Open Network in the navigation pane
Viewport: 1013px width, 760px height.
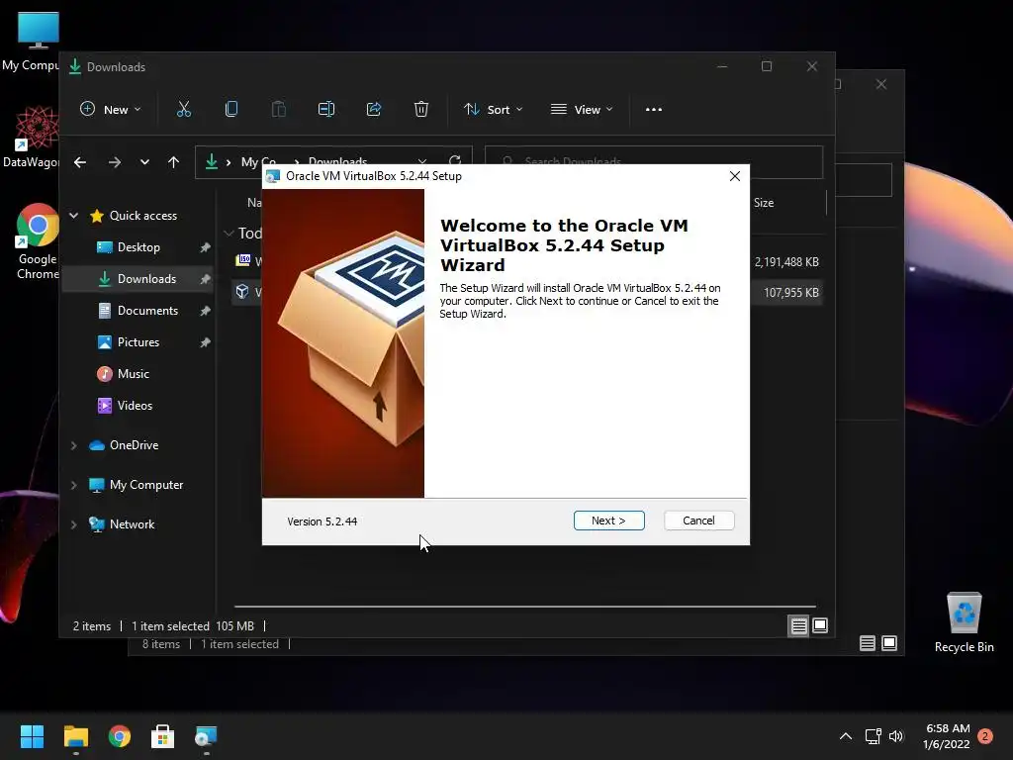pos(132,524)
